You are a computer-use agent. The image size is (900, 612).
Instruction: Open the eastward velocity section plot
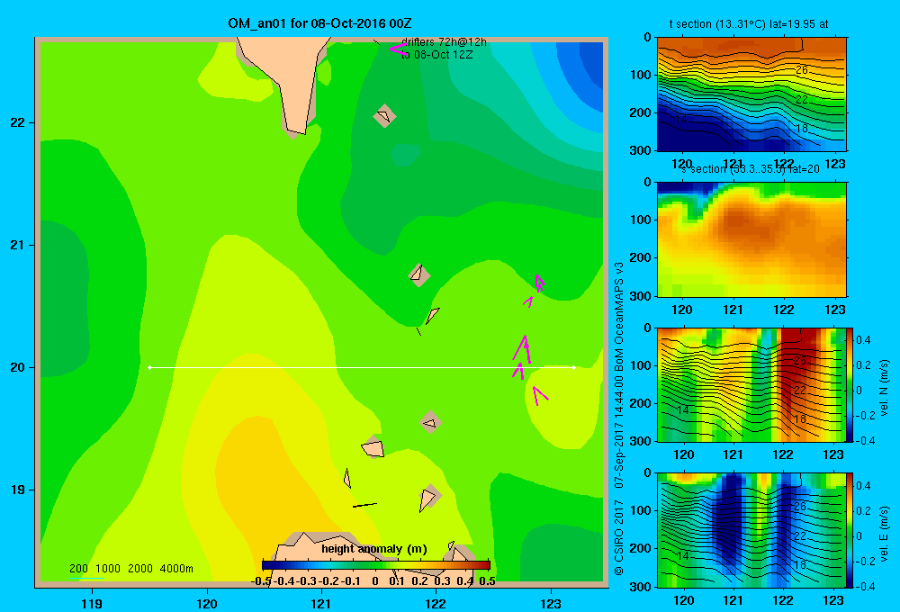click(x=751, y=530)
